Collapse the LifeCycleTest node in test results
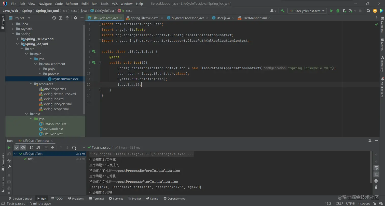The height and width of the screenshot is (206, 385). coord(16,154)
